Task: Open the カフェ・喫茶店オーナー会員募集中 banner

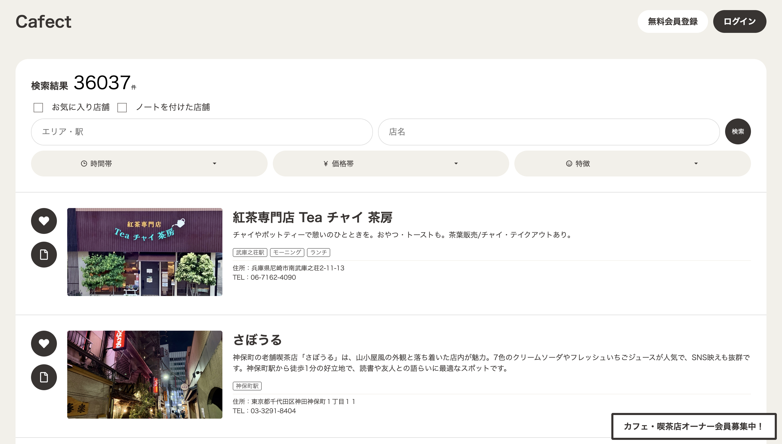Action: coord(693,426)
